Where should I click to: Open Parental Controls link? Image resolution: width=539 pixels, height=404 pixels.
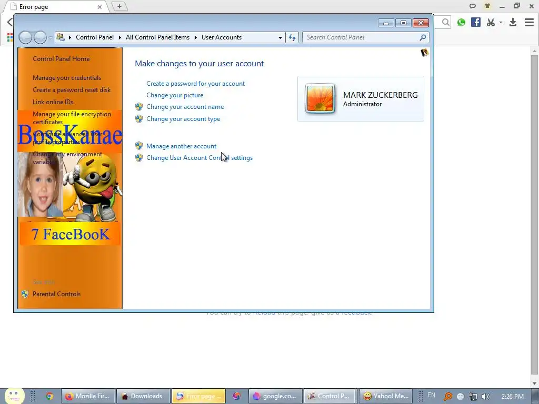[57, 294]
